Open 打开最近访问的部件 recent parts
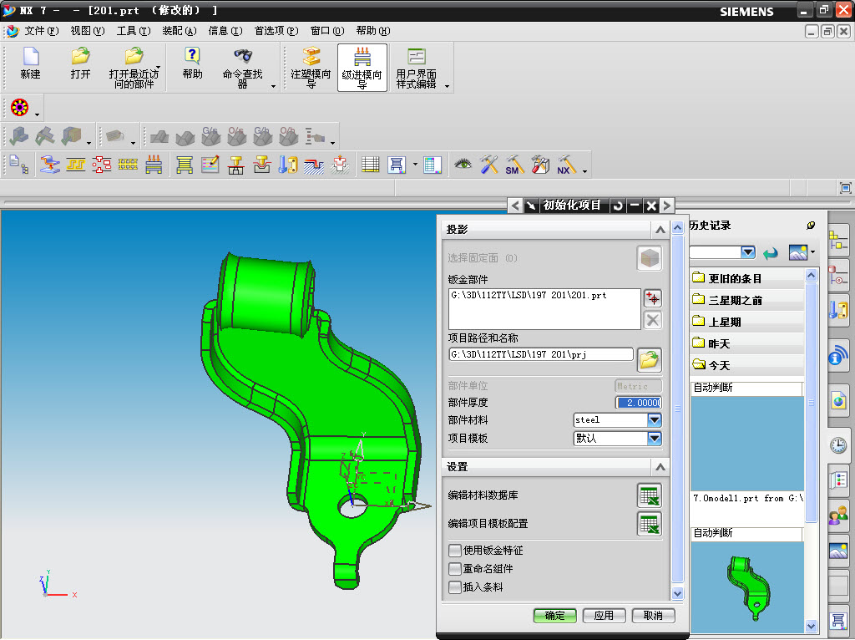The width and height of the screenshot is (855, 640). (134, 68)
